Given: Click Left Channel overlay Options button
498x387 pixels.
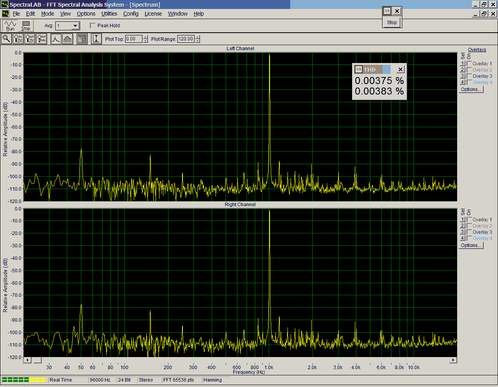Looking at the screenshot, I should point(471,89).
